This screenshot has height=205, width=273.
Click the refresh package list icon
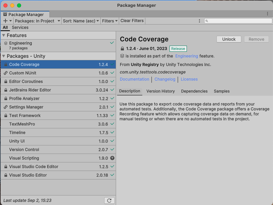point(109,201)
